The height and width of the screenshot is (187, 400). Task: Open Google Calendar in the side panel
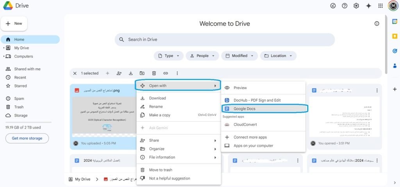coord(395,22)
